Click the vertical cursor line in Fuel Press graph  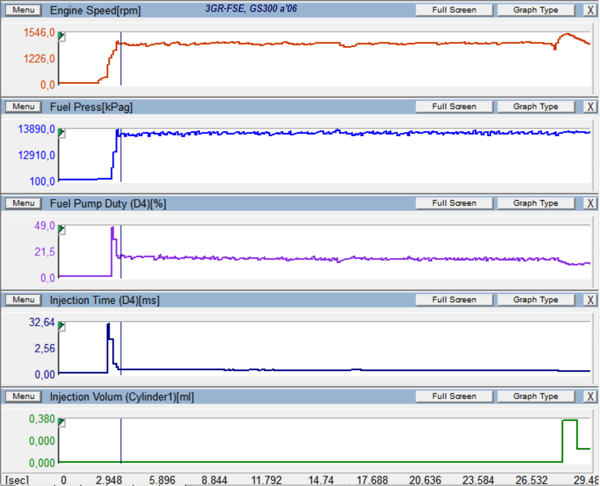coord(121,158)
